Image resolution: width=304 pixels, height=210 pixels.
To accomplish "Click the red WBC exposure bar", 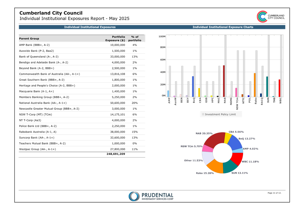I will point(279,88).
